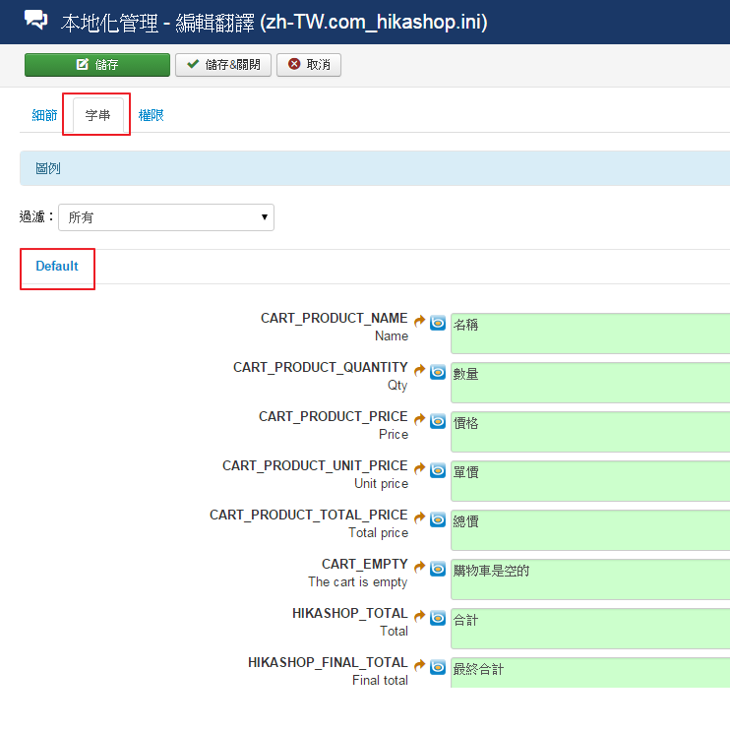Open the 過濾 filter dropdown showing 所有

pos(166,217)
